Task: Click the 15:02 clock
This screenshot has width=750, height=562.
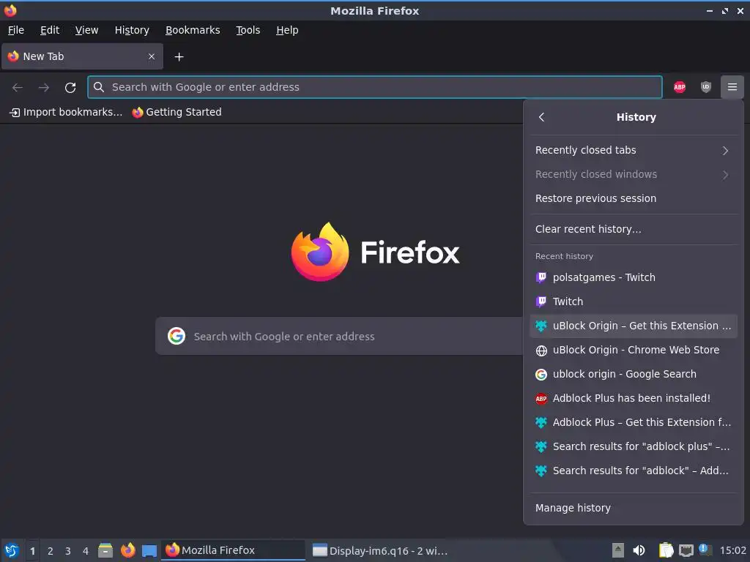Action: point(732,550)
